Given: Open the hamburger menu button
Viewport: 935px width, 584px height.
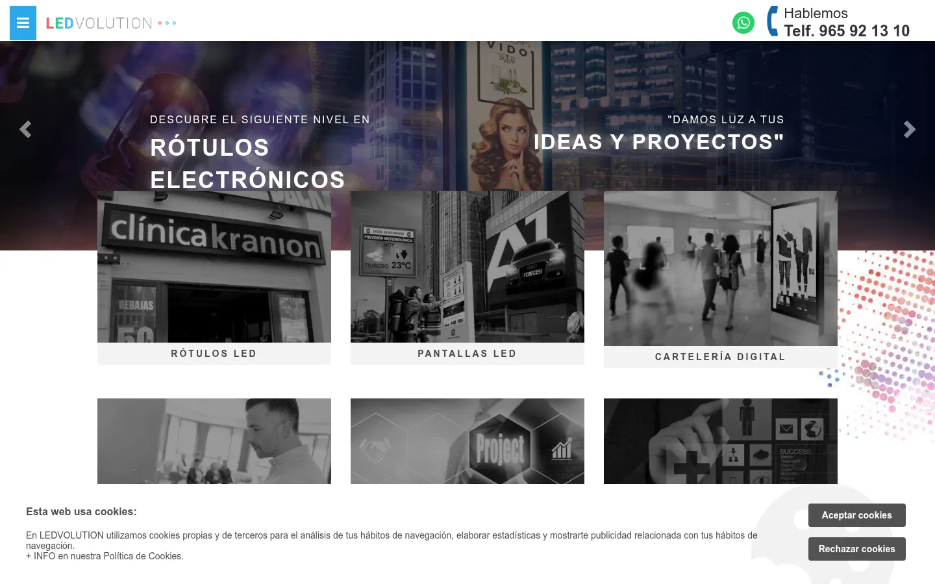Looking at the screenshot, I should pyautogui.click(x=23, y=23).
